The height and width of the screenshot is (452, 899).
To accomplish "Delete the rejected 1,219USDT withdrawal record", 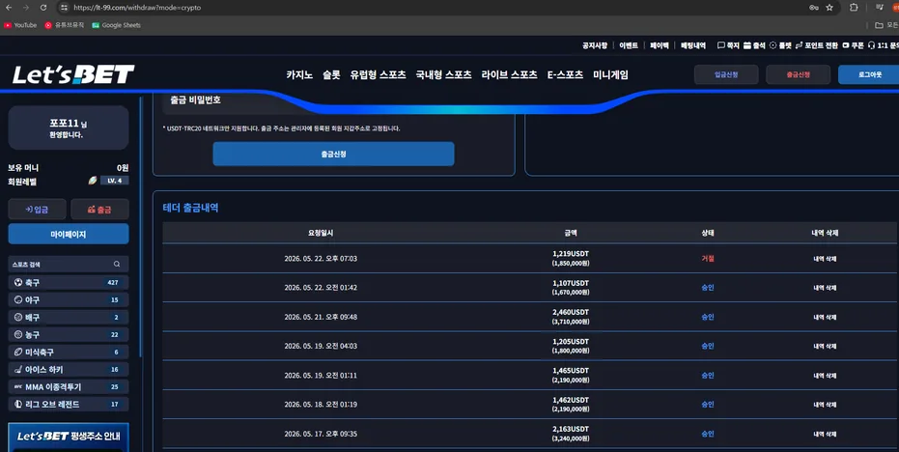I will [825, 259].
